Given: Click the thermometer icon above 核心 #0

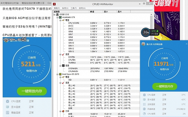Looking at the screenshot, I should [x=63, y=83].
